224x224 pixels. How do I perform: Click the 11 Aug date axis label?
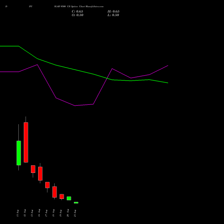(x=17, y=213)
